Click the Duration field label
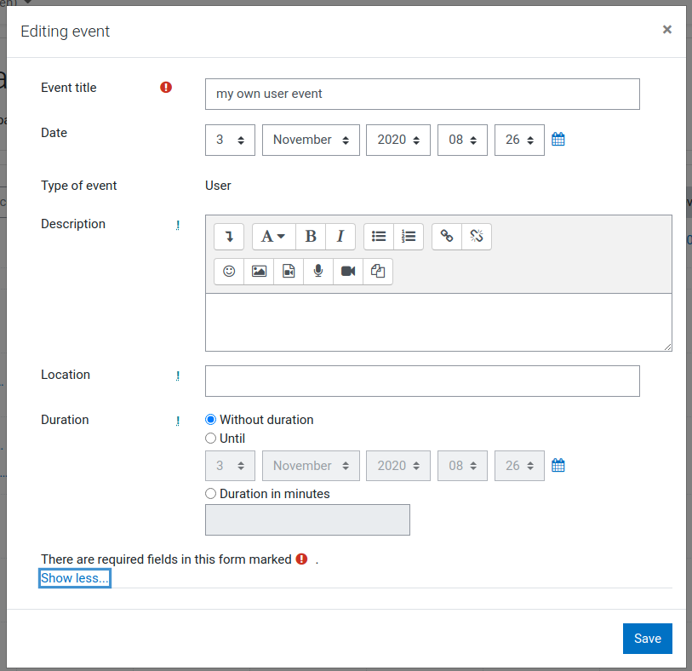Viewport: 692px width, 671px height. 65,419
